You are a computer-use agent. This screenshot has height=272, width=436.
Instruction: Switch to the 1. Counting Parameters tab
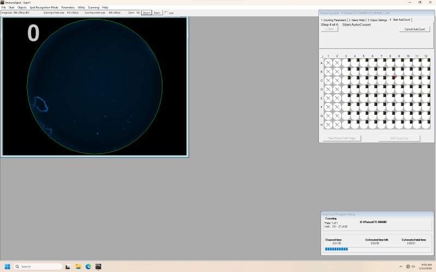click(x=334, y=20)
